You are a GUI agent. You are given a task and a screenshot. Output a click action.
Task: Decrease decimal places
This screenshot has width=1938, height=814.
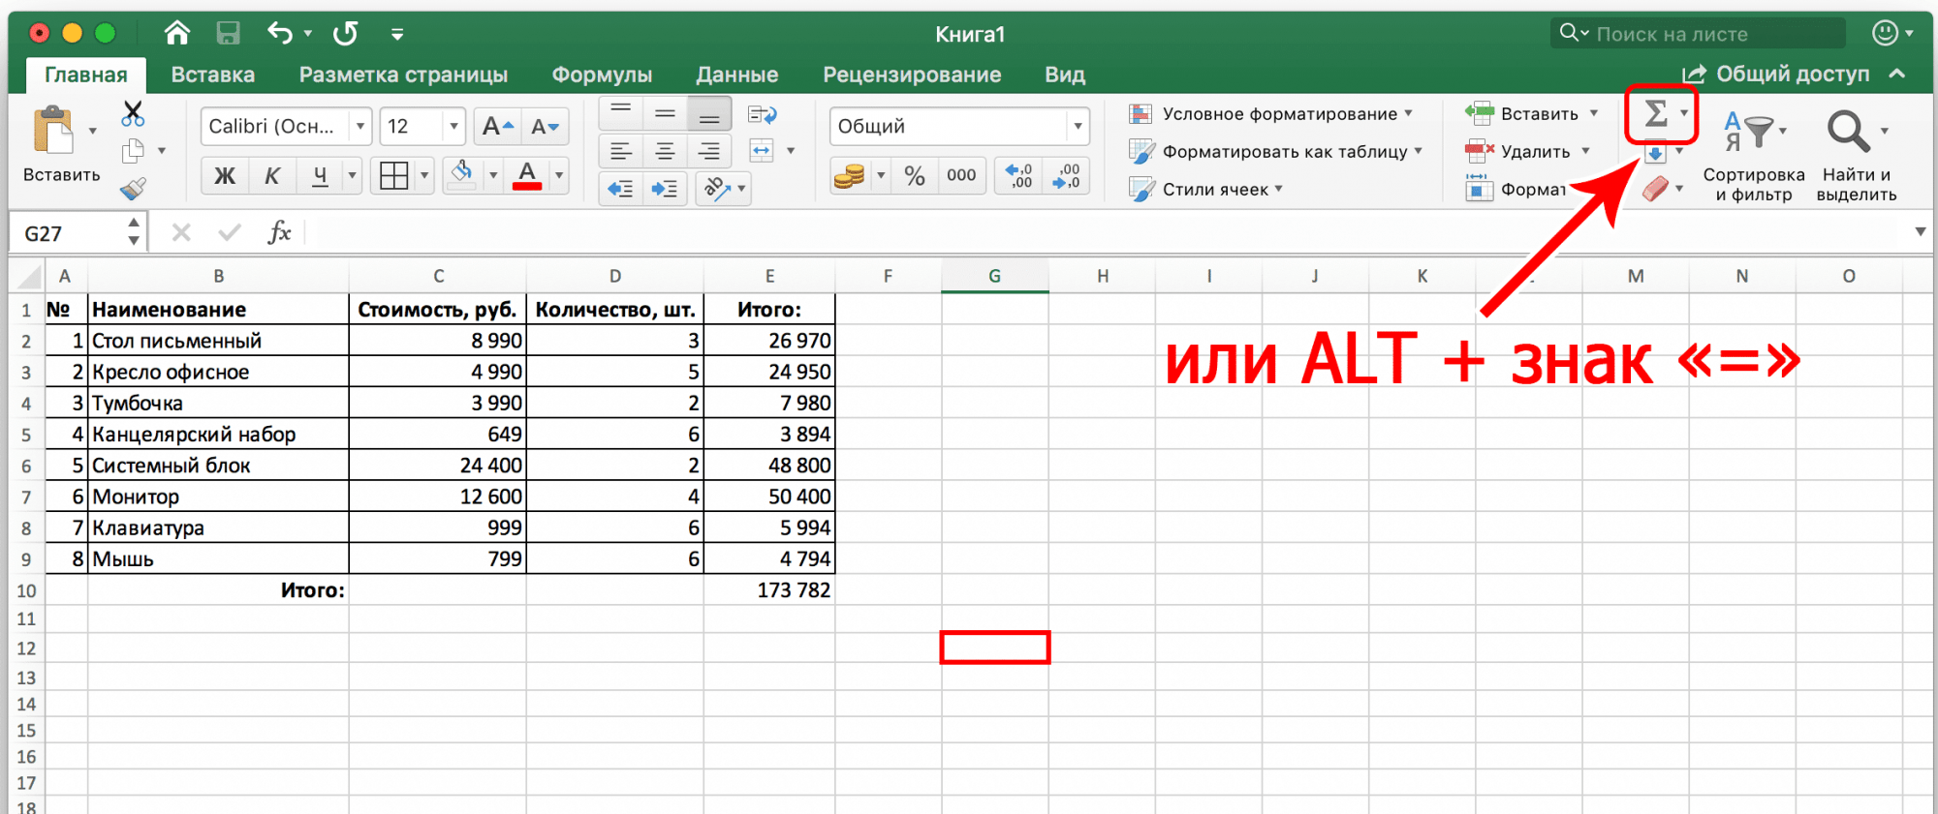coord(1067,175)
